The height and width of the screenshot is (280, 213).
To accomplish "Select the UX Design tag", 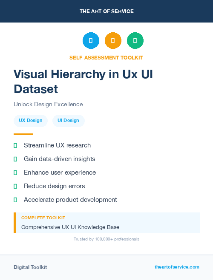I will click(31, 121).
